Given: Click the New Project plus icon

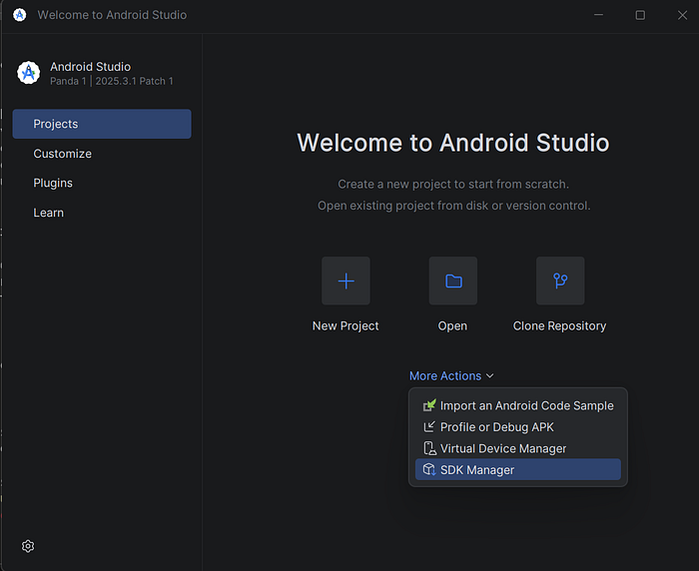Looking at the screenshot, I should [x=346, y=281].
